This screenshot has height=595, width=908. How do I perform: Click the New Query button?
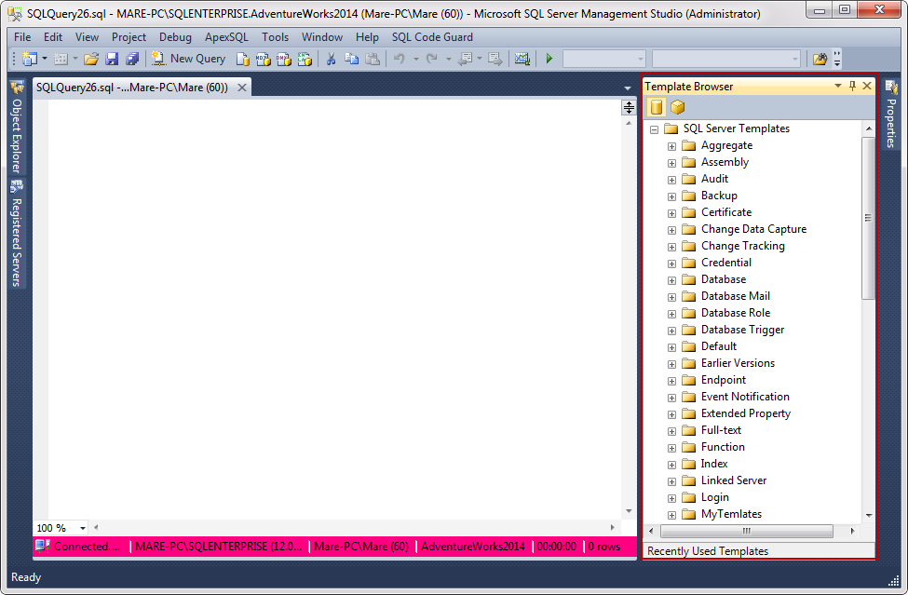[188, 59]
